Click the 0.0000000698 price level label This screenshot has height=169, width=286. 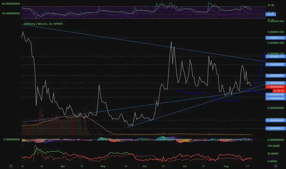(276, 98)
